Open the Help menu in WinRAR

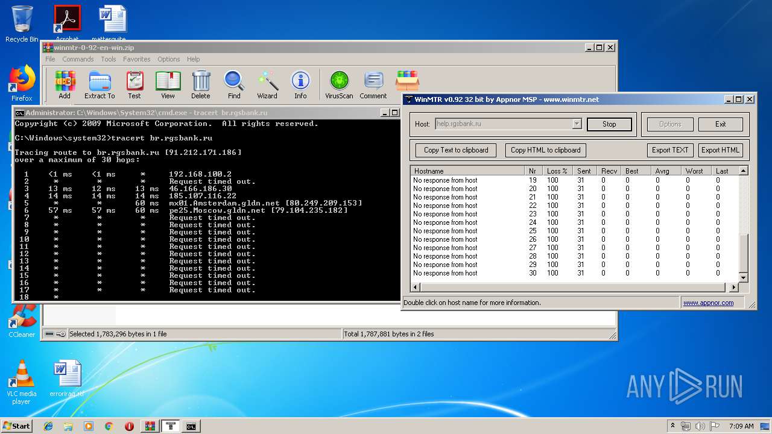tap(194, 59)
